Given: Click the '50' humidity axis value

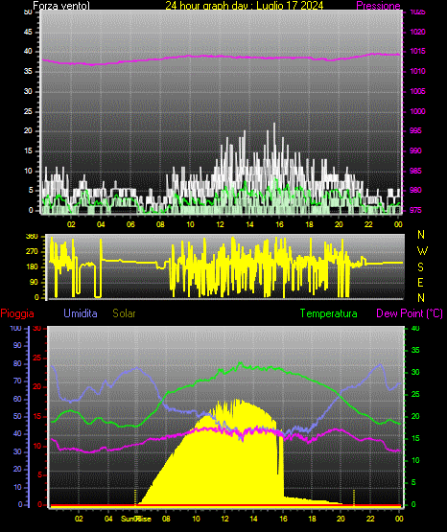Looking at the screenshot, I should [x=17, y=416].
